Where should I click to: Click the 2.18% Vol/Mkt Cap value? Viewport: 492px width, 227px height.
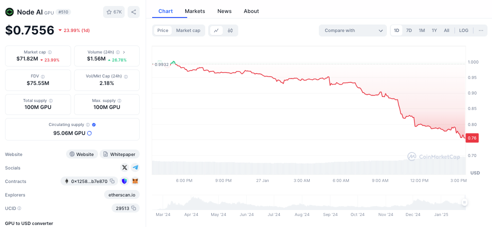tap(107, 83)
